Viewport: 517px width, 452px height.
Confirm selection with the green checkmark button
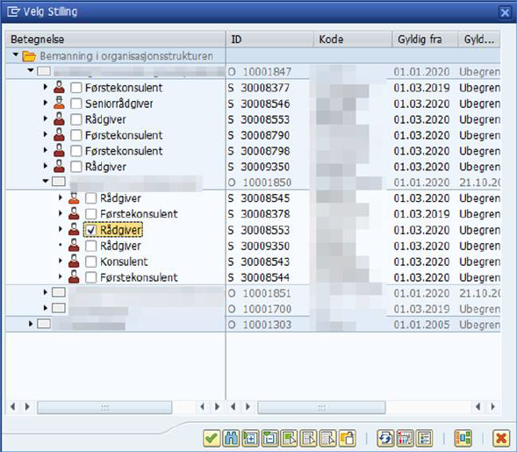click(x=212, y=439)
